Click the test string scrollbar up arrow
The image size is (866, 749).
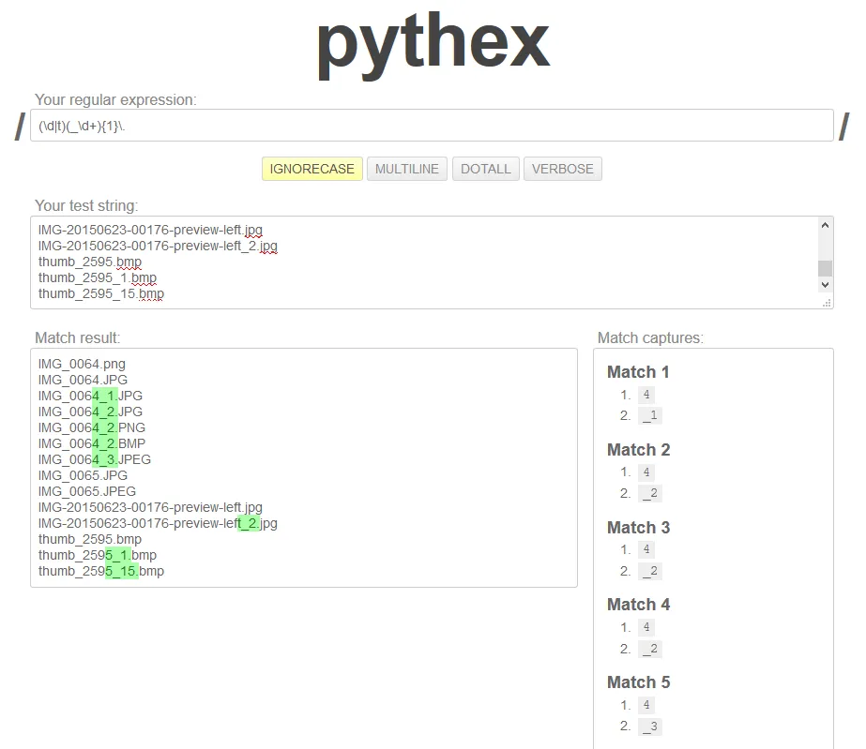pos(825,225)
